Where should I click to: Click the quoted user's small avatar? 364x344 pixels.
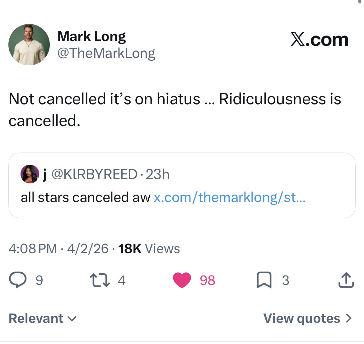click(x=30, y=174)
